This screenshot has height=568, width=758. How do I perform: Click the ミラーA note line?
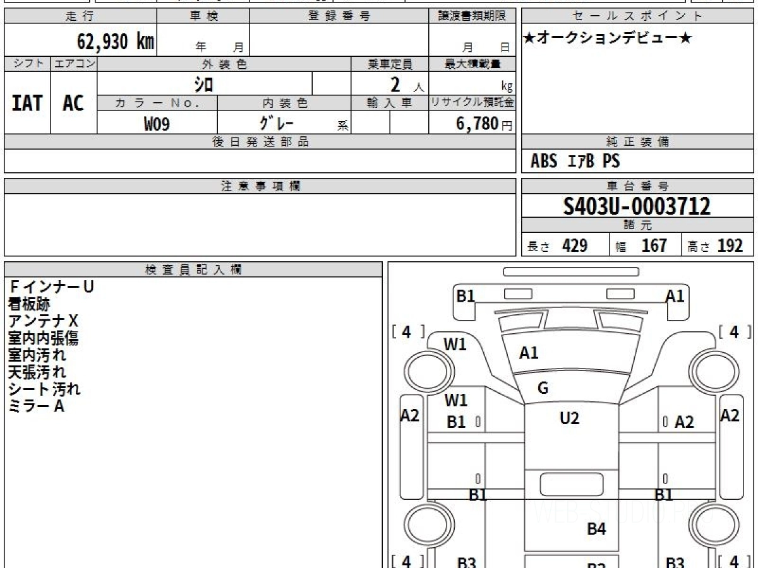click(x=36, y=406)
